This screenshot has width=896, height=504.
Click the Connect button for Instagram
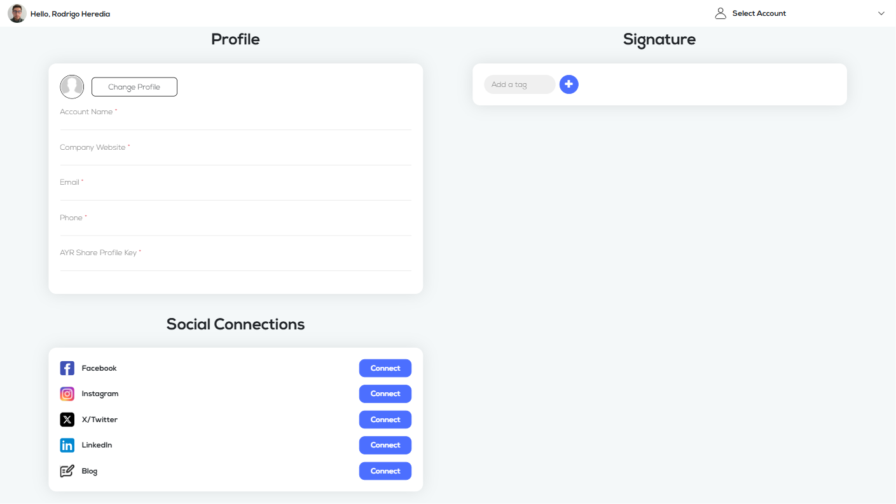click(385, 394)
